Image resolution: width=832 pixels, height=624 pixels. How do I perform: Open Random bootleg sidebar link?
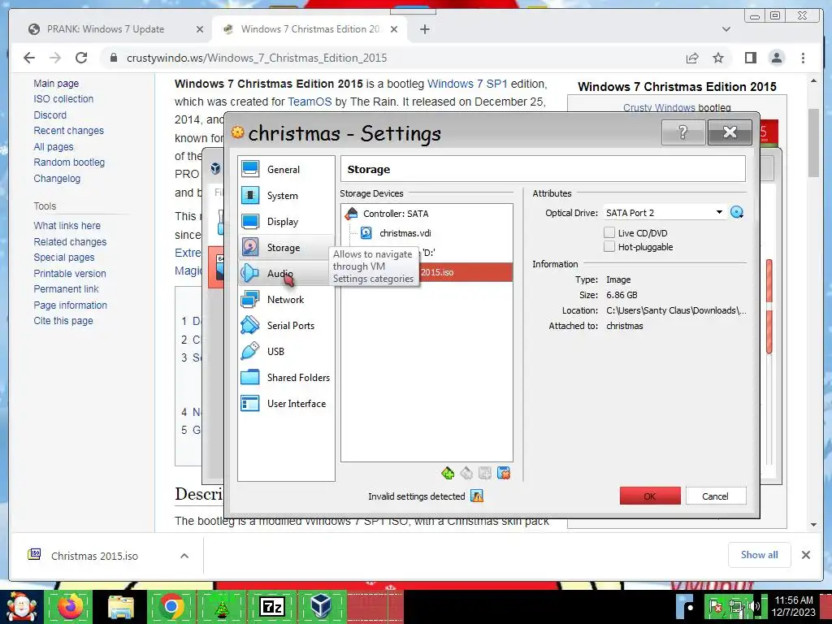[69, 162]
